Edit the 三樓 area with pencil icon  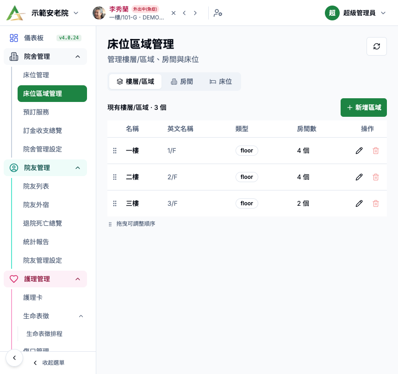pos(359,203)
